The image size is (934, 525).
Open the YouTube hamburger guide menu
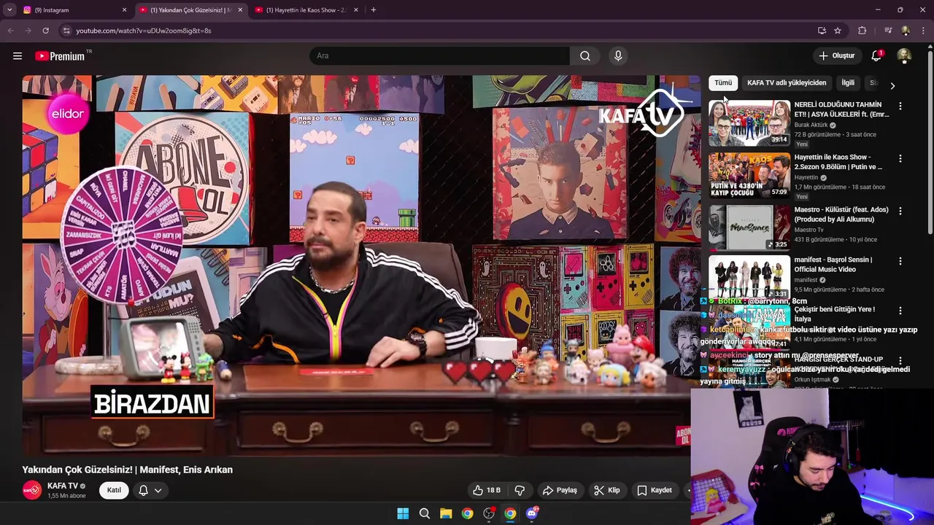pos(18,56)
